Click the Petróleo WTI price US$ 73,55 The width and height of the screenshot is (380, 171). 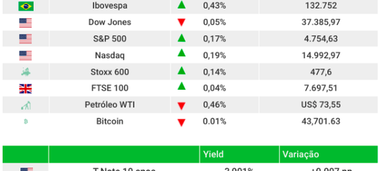coord(321,105)
